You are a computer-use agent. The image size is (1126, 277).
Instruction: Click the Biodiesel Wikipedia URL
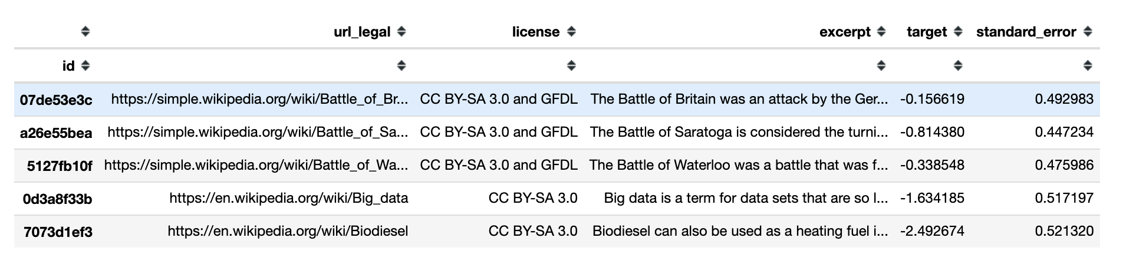(x=288, y=231)
